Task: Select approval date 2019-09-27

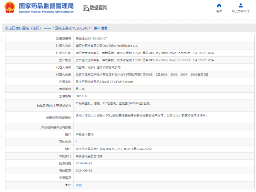Action: 84,163
